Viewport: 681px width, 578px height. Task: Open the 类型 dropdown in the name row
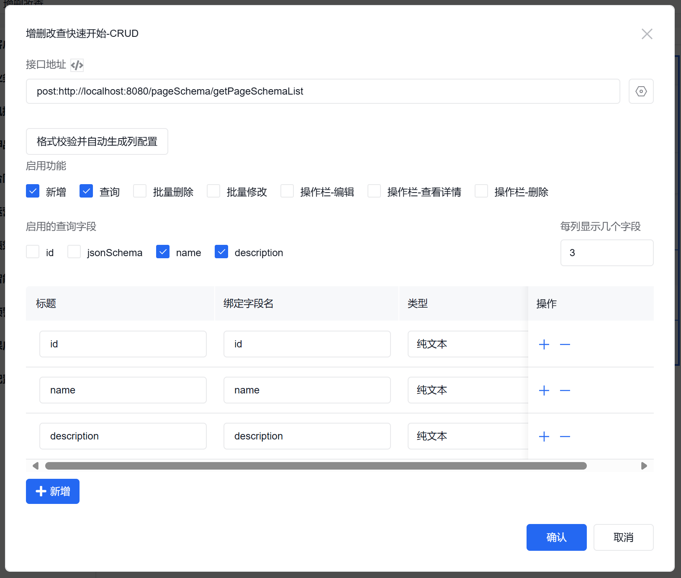(x=467, y=390)
